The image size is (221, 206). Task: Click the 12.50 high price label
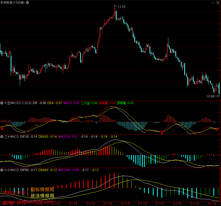(121, 7)
